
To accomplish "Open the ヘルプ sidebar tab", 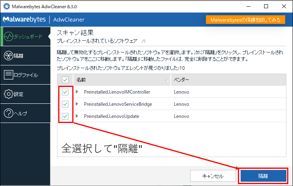I will (x=25, y=113).
